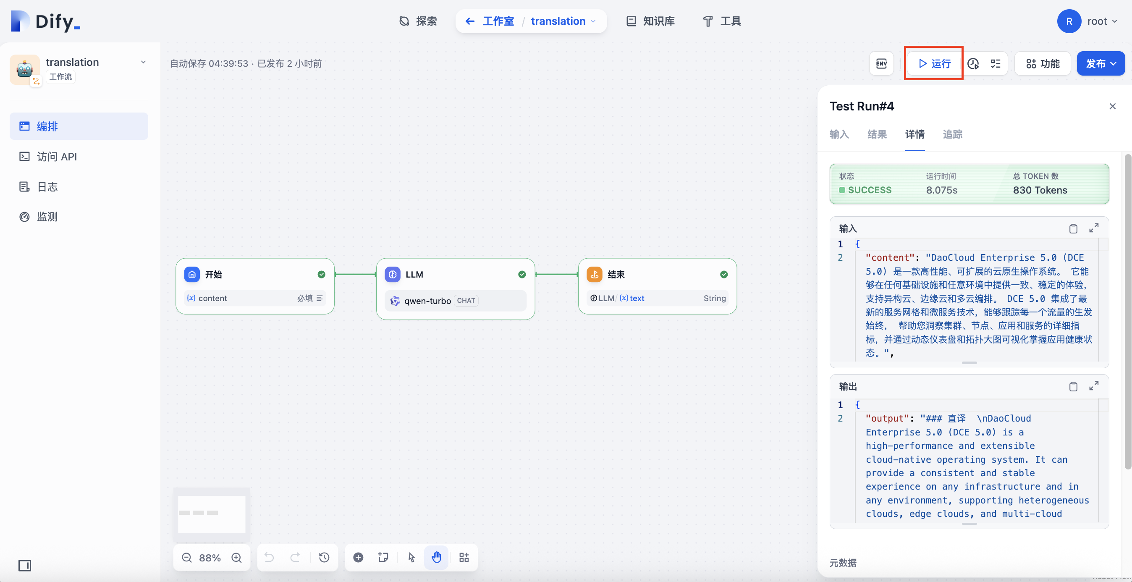Screen dimensions: 1132x582
Task: Toggle hand pan mode tool
Action: click(436, 557)
